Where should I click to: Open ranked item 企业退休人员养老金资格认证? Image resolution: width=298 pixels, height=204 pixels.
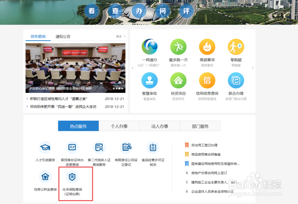click(x=212, y=192)
